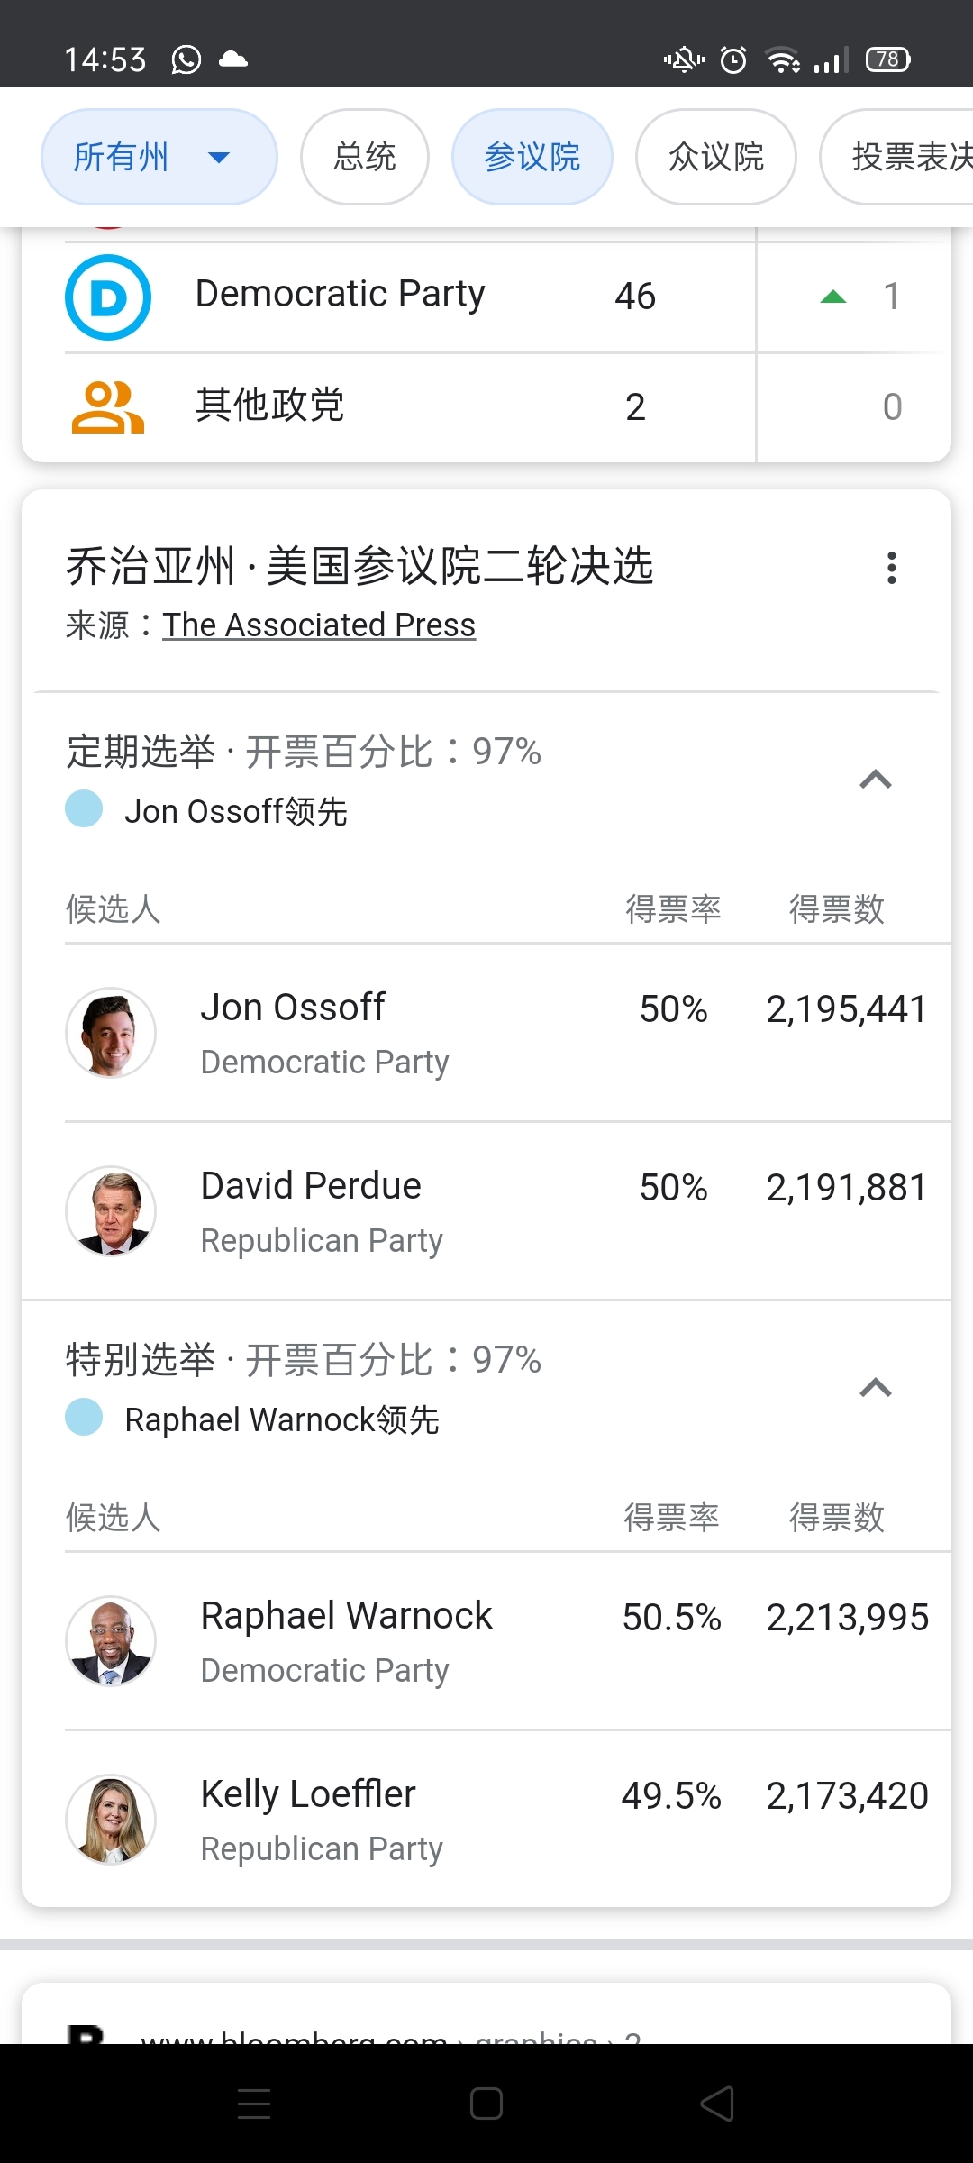Screen dimensions: 973x2163
Task: Tap the green seat-gain arrow for Democrats
Action: [833, 297]
